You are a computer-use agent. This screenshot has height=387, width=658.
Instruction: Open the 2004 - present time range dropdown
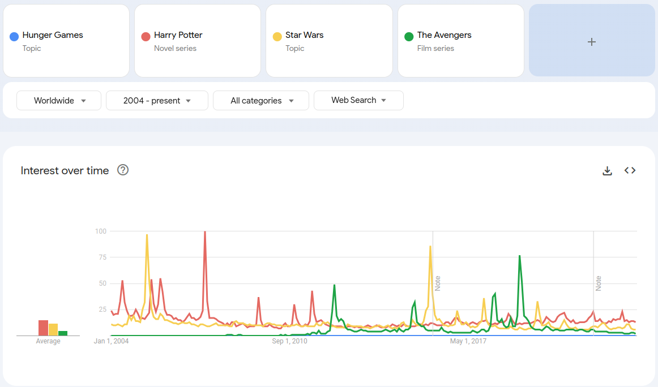(157, 101)
